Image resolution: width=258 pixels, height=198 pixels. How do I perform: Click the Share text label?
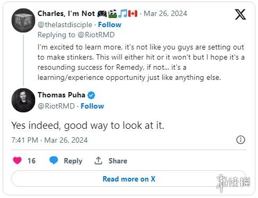[x=118, y=161]
